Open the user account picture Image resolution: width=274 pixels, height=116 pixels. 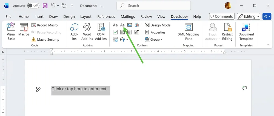228,5
